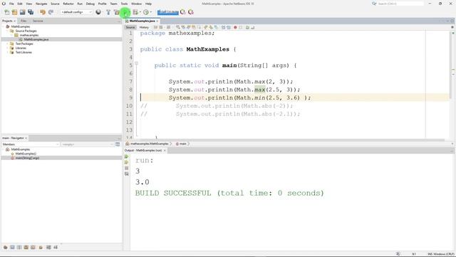Select the Projects tab
Image resolution: width=456 pixels, height=257 pixels.
7,21
